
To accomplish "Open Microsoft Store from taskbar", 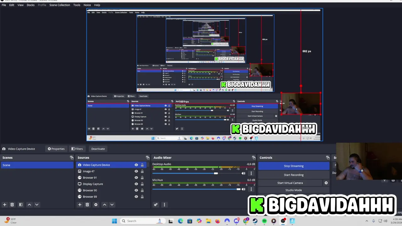I will click(190, 221).
